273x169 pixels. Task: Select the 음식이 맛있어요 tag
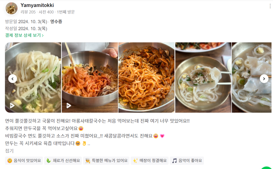(24, 161)
